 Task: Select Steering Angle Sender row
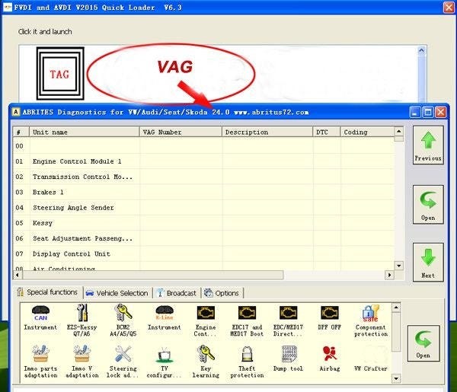click(203, 208)
